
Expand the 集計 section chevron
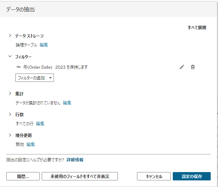tap(10, 93)
